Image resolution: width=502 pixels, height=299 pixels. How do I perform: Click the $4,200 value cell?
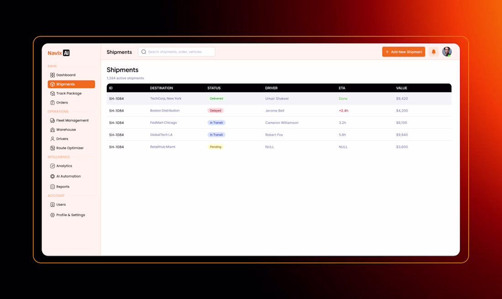tap(402, 111)
